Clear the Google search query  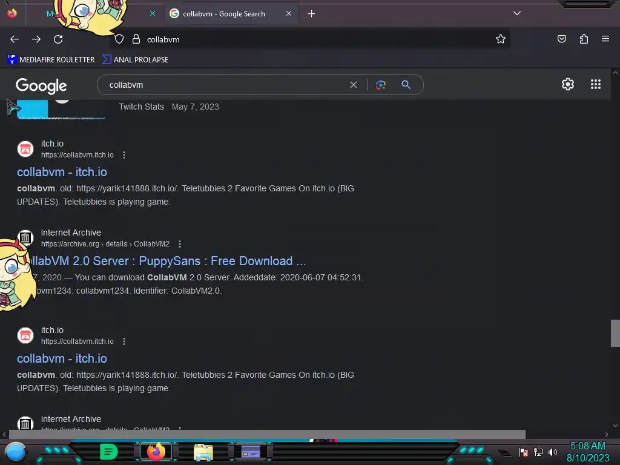click(x=354, y=85)
